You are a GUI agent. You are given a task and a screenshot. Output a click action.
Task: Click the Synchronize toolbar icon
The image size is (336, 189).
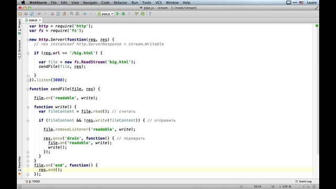(x=31, y=14)
